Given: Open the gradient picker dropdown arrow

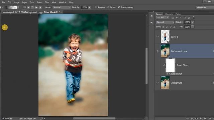Looking at the screenshot, I should (x=18, y=7).
